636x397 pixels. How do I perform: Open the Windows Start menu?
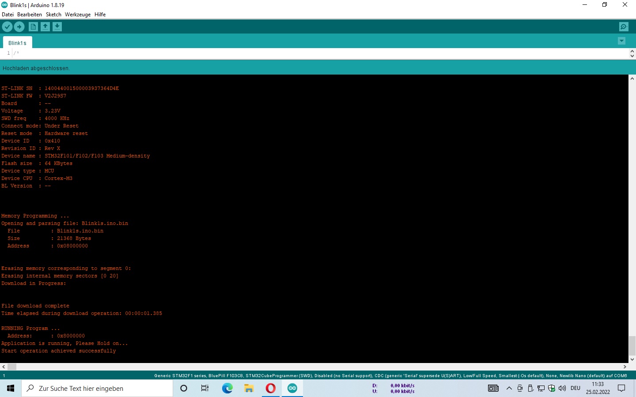pyautogui.click(x=11, y=388)
